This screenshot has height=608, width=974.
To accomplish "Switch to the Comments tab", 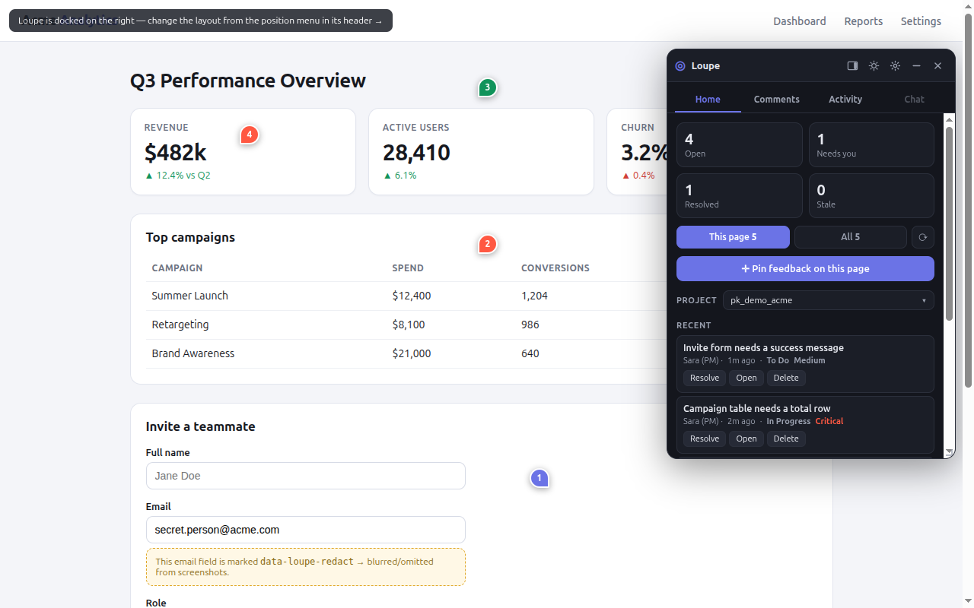I will click(776, 99).
